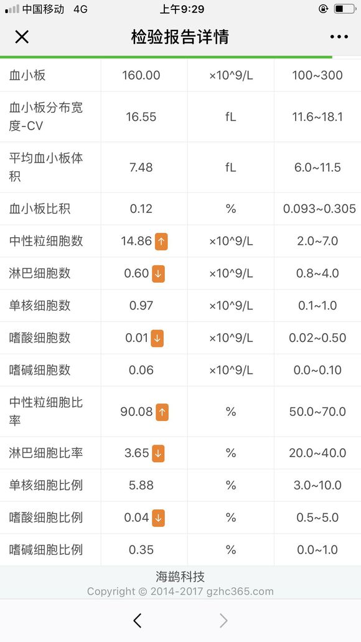Image resolution: width=361 pixels, height=642 pixels.
Task: Tap the forward chevron at page bottom
Action: click(223, 620)
